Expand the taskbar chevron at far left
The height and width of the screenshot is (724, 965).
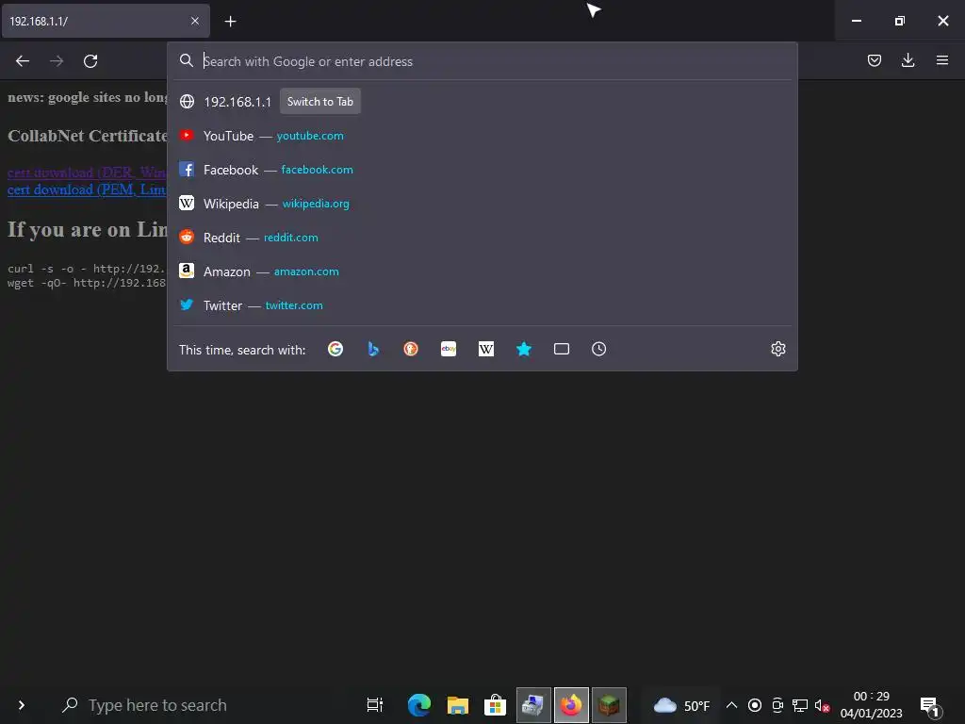[x=22, y=705]
